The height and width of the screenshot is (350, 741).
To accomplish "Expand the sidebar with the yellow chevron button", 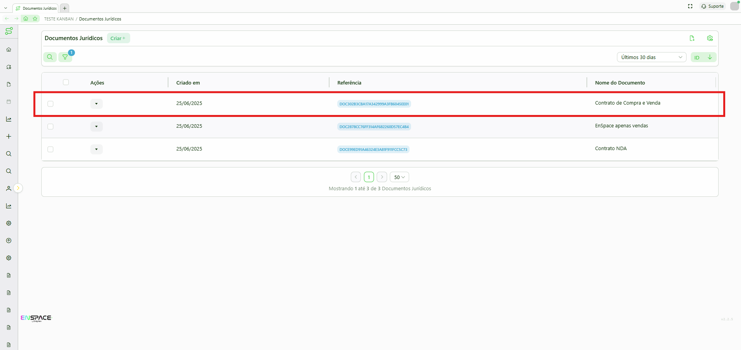I will [x=18, y=188].
